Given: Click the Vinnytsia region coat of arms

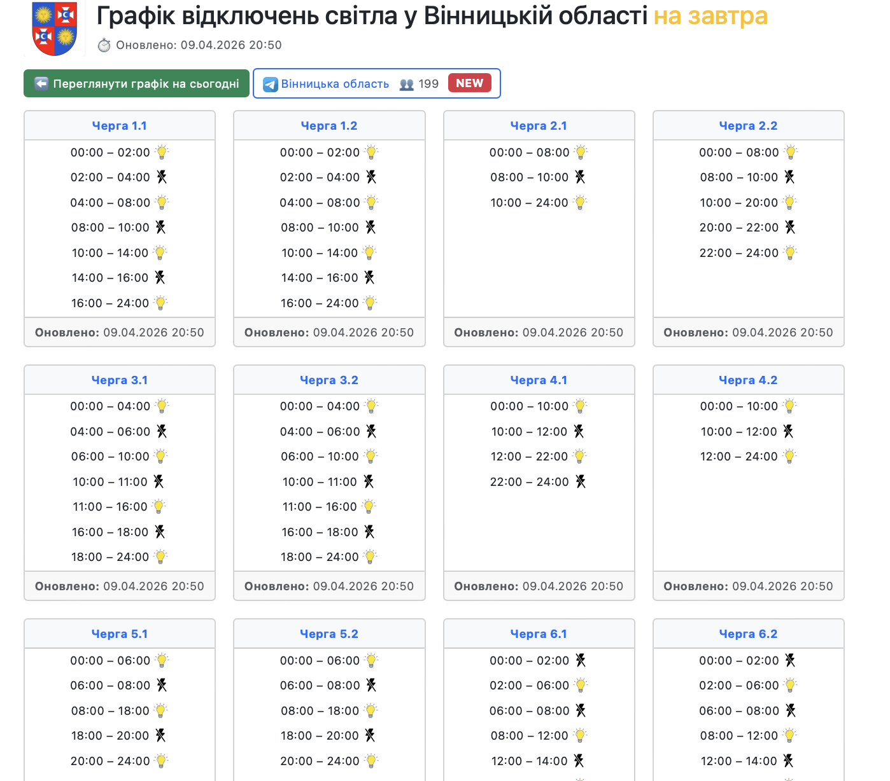Looking at the screenshot, I should coord(54,29).
